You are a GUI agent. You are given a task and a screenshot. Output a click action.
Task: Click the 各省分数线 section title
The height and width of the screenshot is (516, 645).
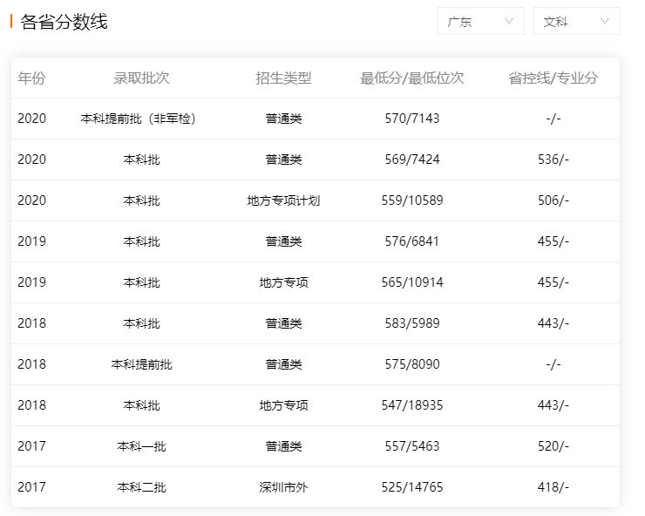pos(64,22)
